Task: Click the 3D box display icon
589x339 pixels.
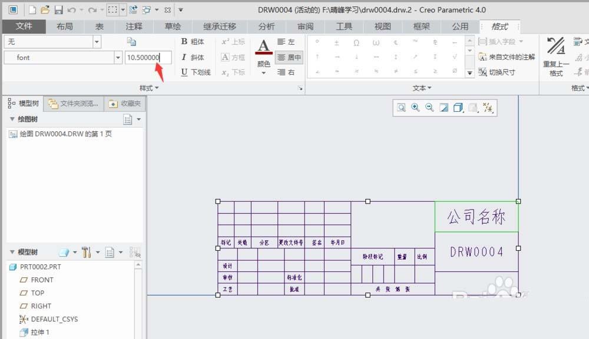Action: click(x=459, y=108)
